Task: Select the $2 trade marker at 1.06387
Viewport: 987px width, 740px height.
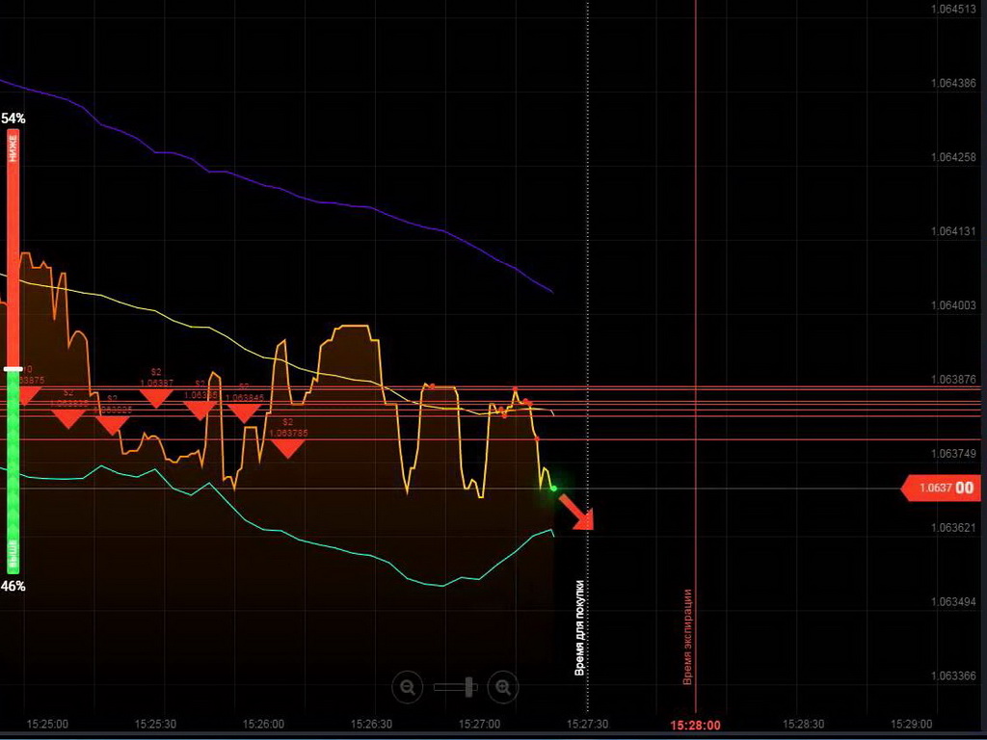Action: (x=156, y=396)
